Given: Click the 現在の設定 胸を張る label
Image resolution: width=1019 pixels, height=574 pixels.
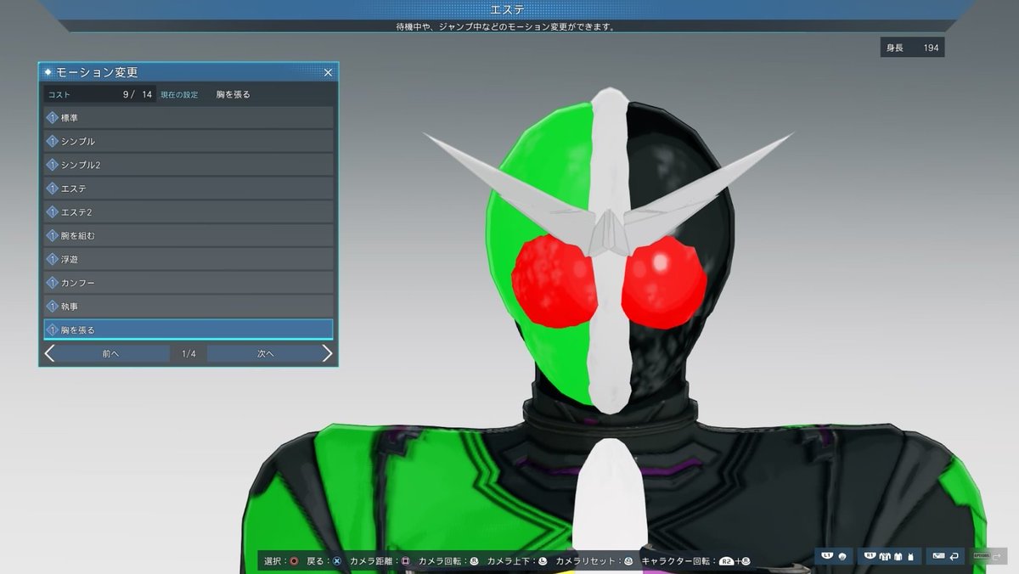Looking at the screenshot, I should tap(205, 94).
